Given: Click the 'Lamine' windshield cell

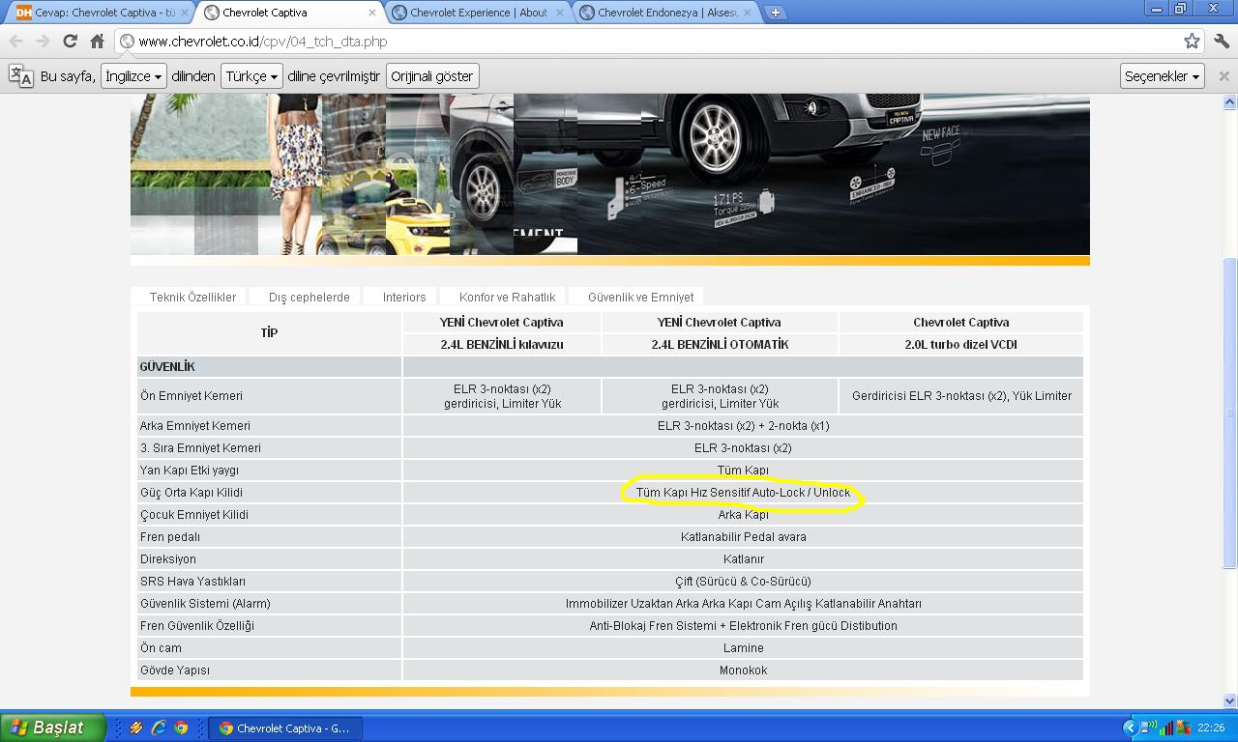Looking at the screenshot, I should tap(743, 647).
